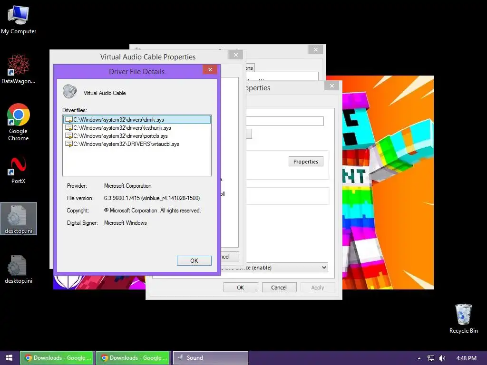Open the Recycle Bin
This screenshot has height=365, width=487.
pos(463,318)
